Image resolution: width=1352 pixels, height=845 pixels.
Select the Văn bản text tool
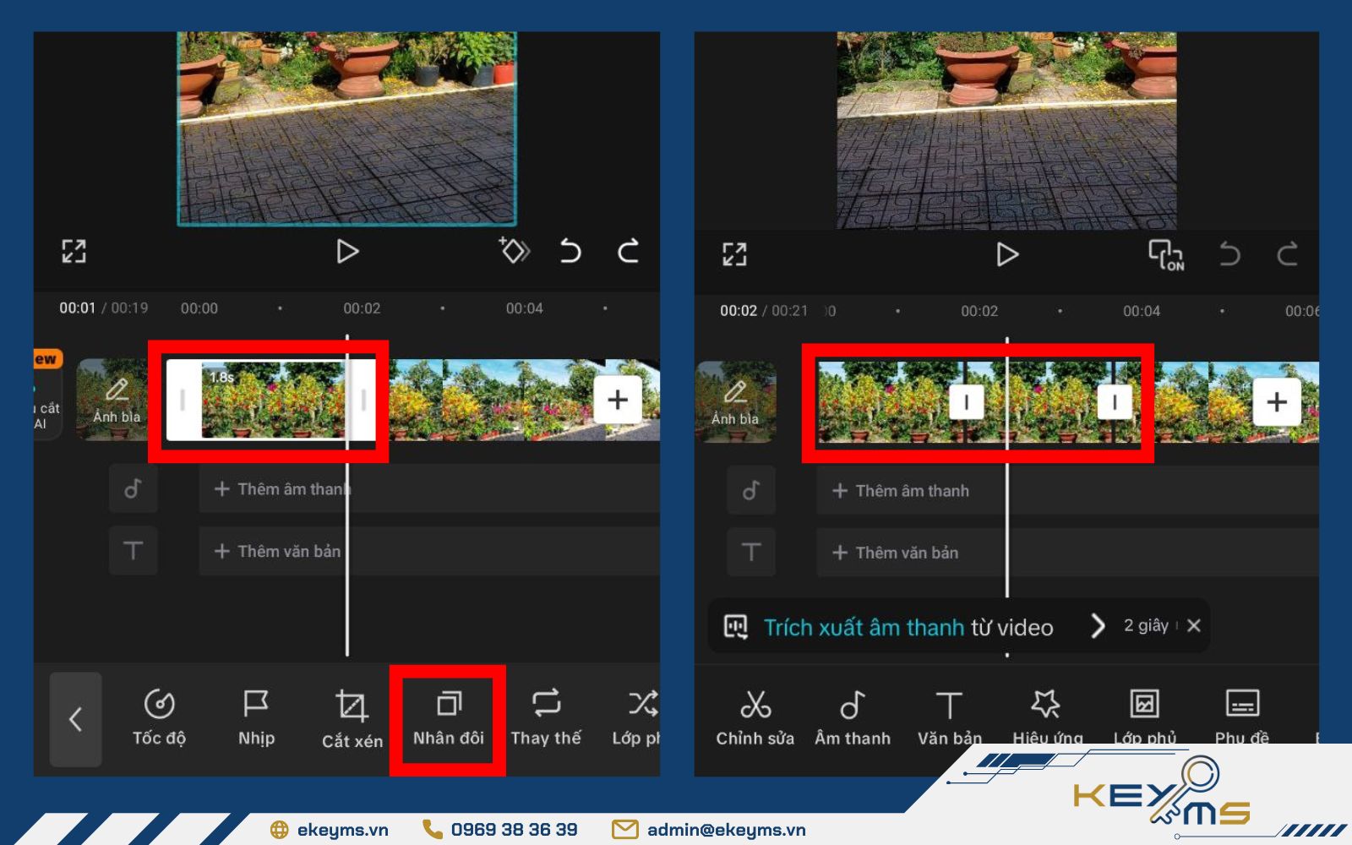coord(948,718)
